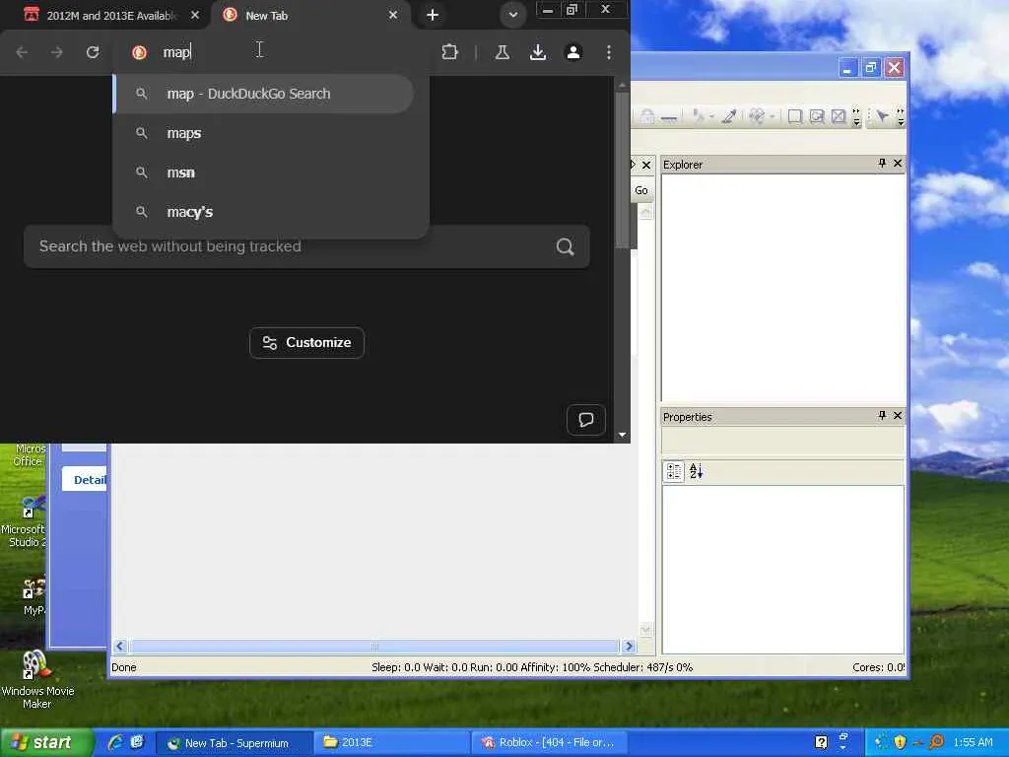Close the New Tab tab
Image resolution: width=1009 pixels, height=757 pixels.
coord(393,15)
